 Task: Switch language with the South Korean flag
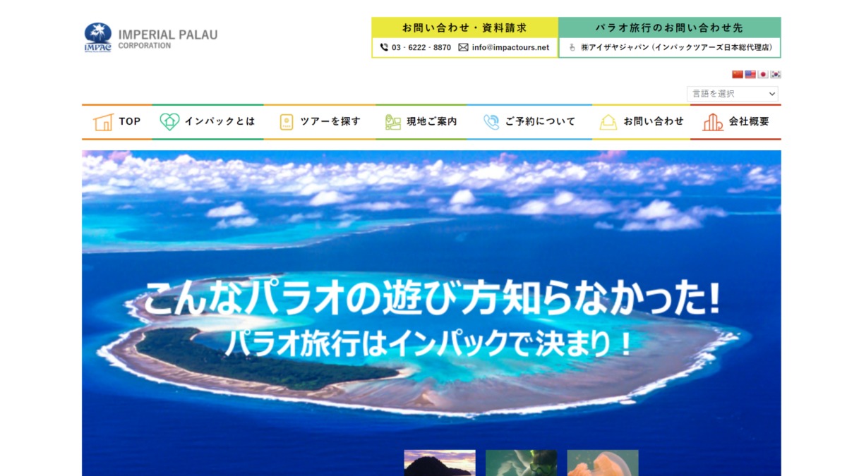pyautogui.click(x=776, y=74)
